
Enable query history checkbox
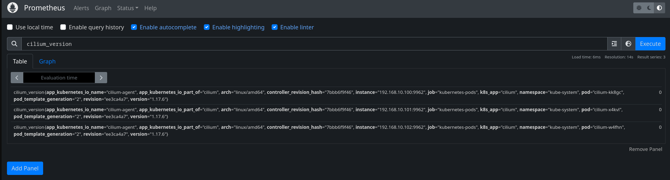pyautogui.click(x=63, y=27)
